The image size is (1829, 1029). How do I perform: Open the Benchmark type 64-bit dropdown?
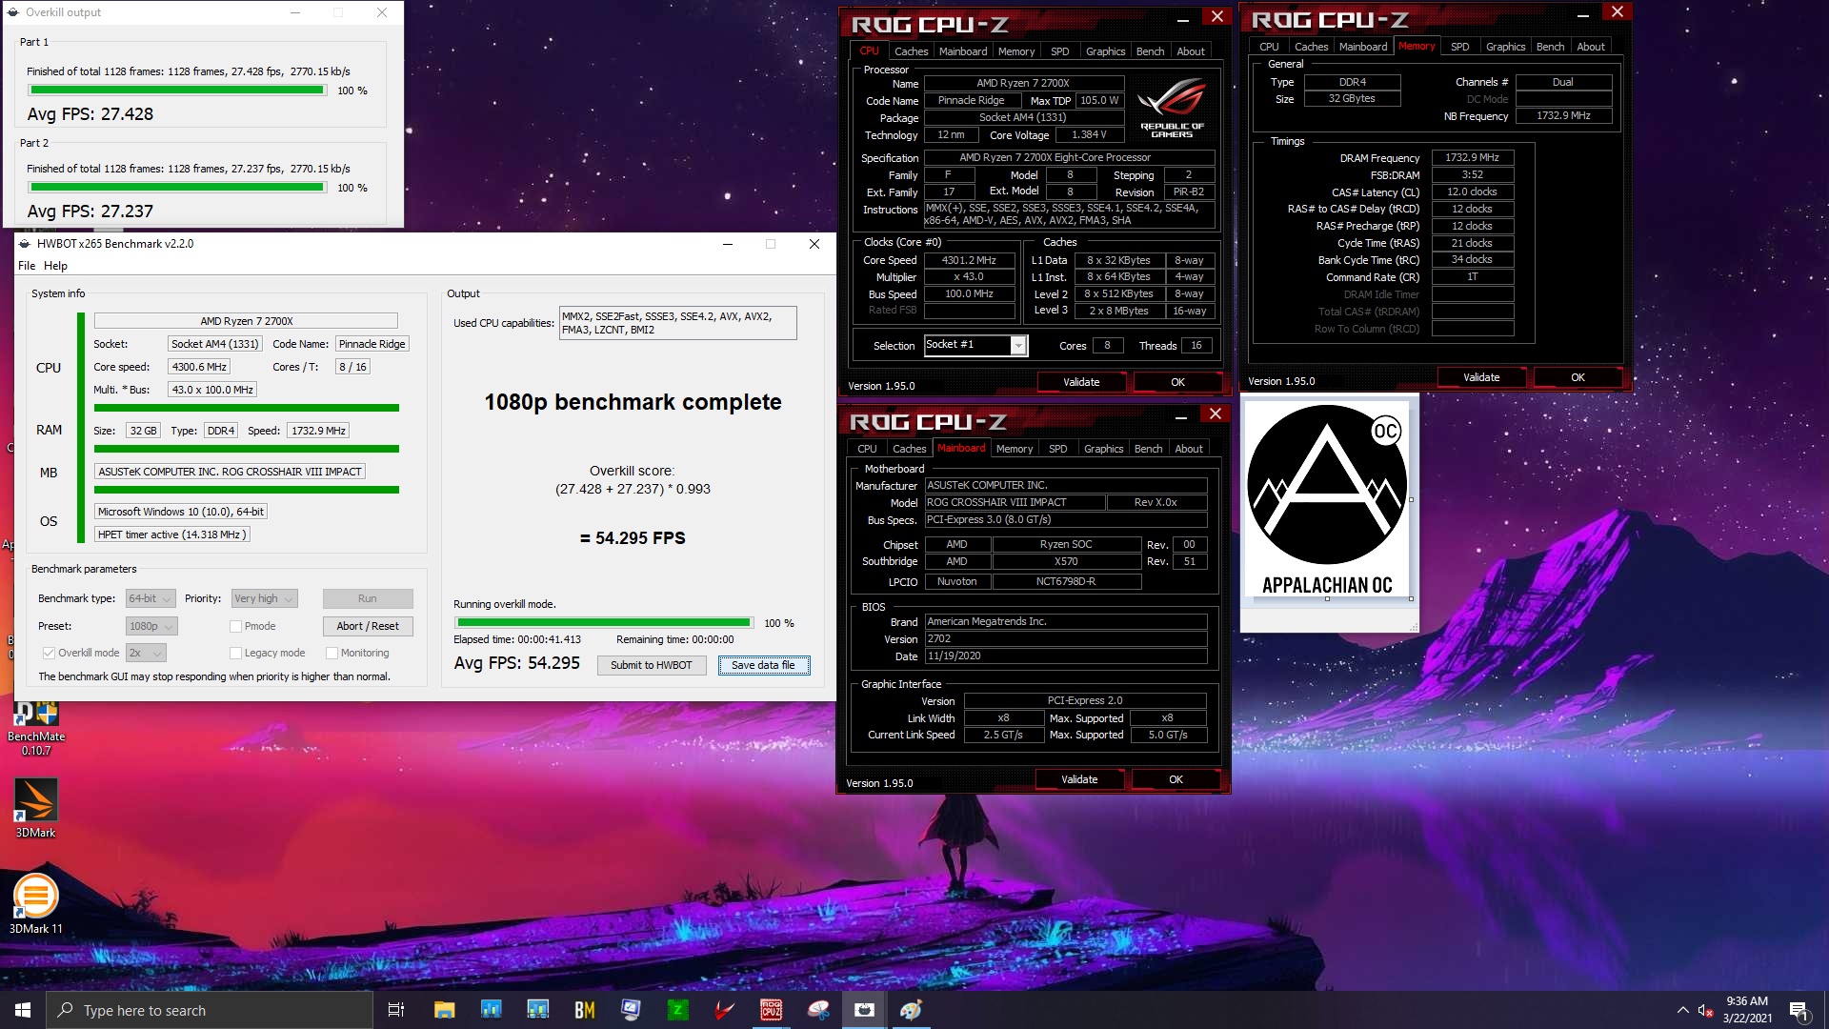(151, 599)
